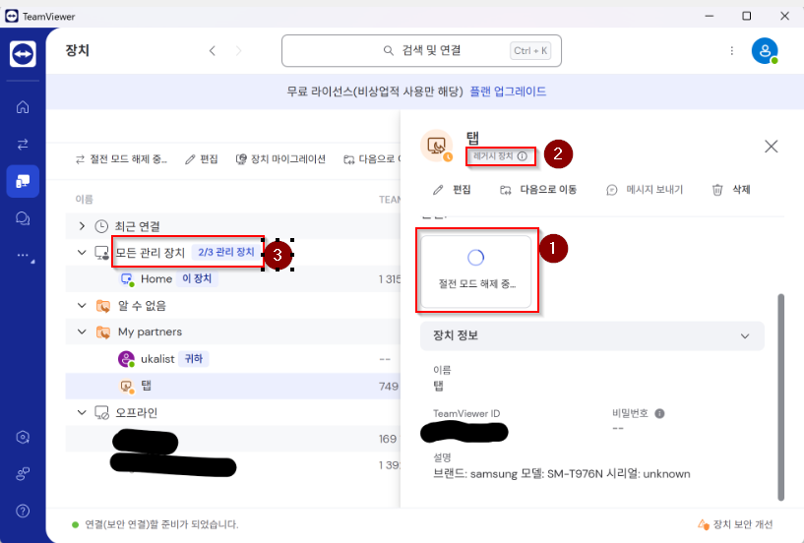Viewport: 804px width, 543px height.
Task: Click 메시지 보내기 in the detail panel
Action: [x=645, y=190]
